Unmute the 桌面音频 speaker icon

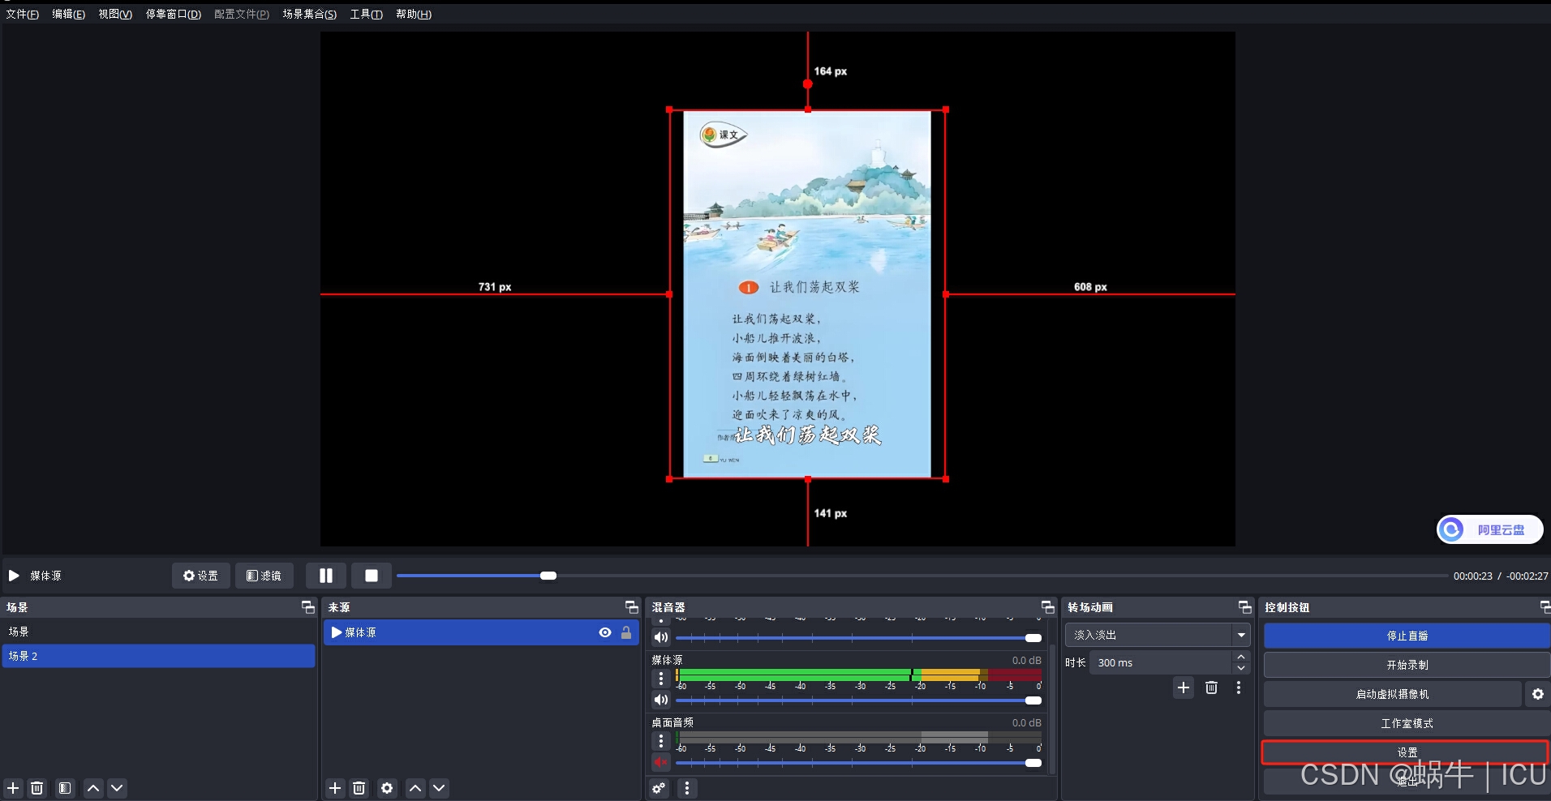pyautogui.click(x=660, y=762)
